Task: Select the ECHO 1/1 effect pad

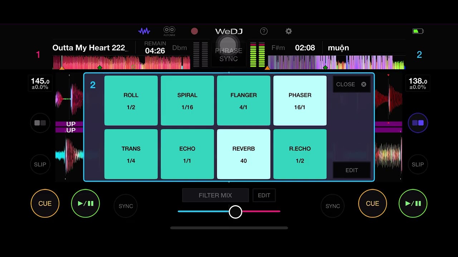Action: click(x=187, y=154)
